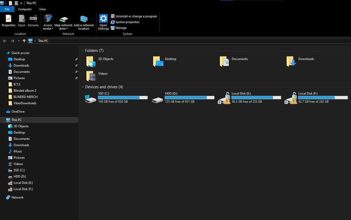Click "62.7 GB free of 242 GB" text
Screen dimensions: 351x220
pos(313,101)
